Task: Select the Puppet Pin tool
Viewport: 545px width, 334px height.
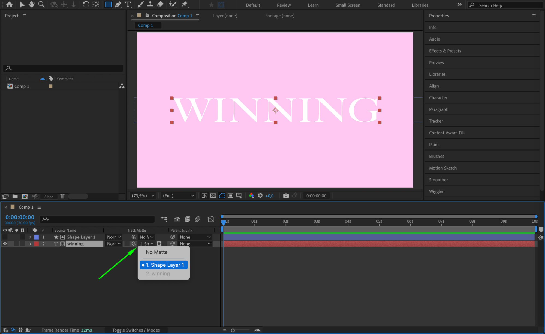Action: point(185,4)
